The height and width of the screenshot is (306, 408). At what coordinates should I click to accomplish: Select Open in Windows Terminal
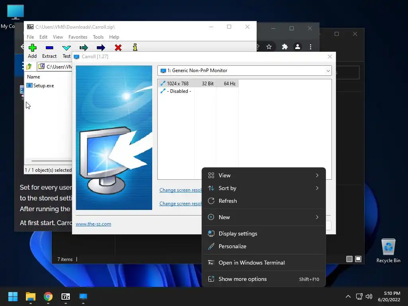263,263
